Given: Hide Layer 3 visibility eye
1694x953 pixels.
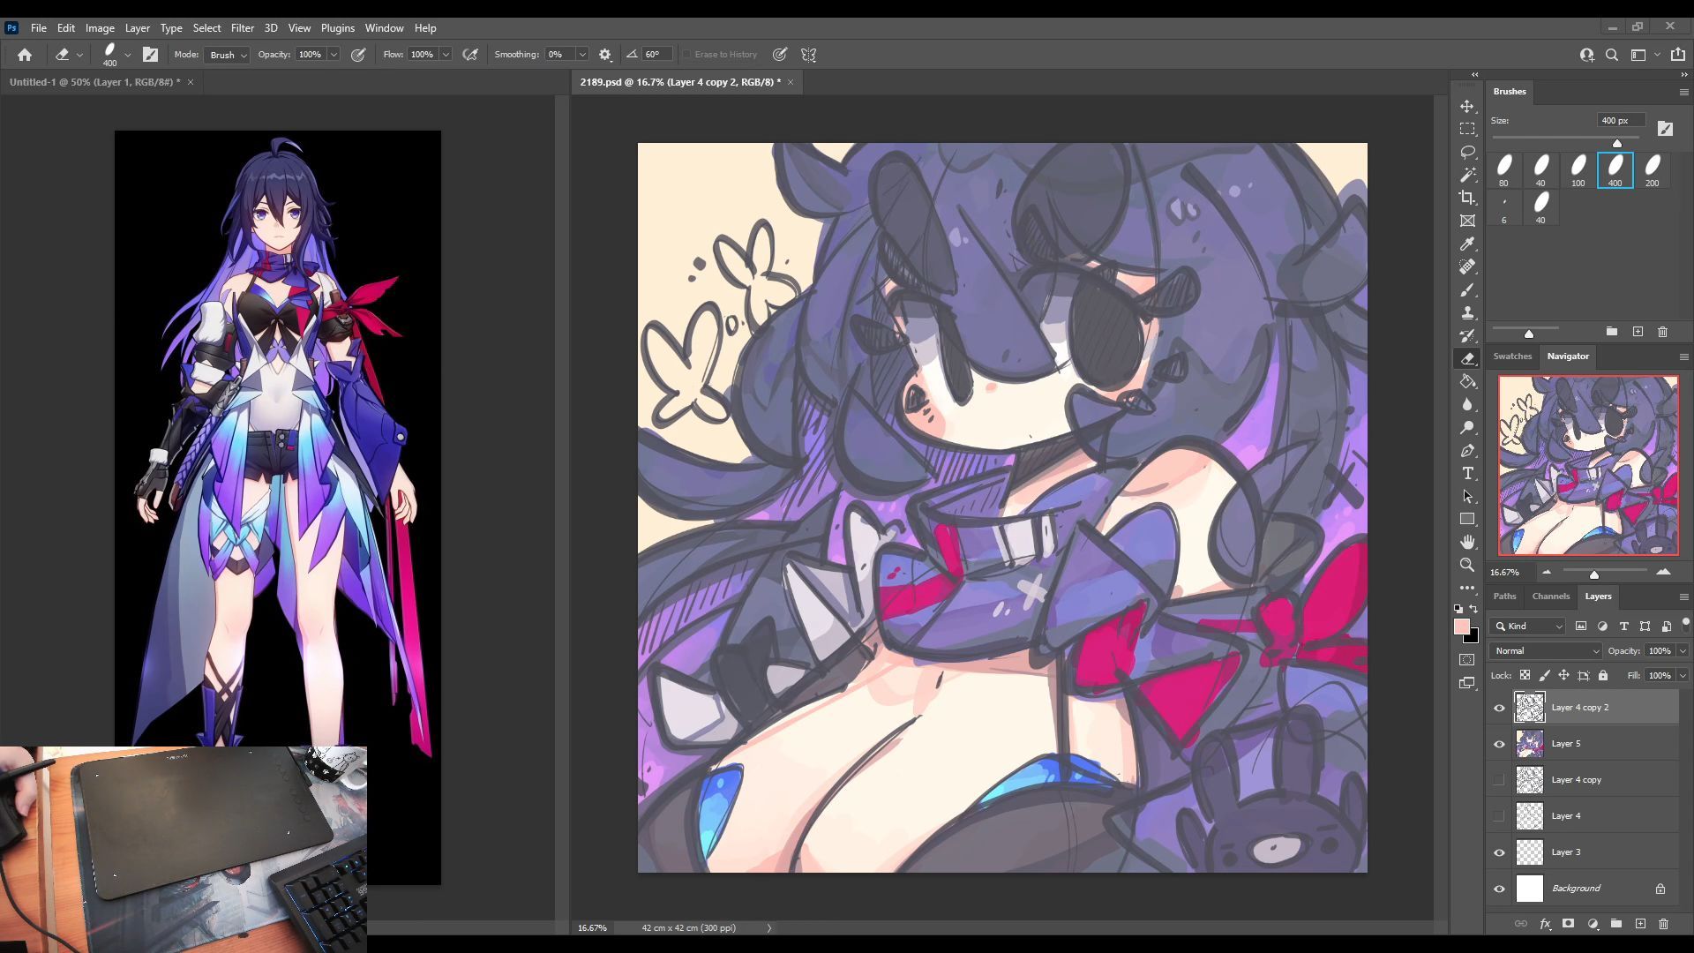Looking at the screenshot, I should [1499, 852].
